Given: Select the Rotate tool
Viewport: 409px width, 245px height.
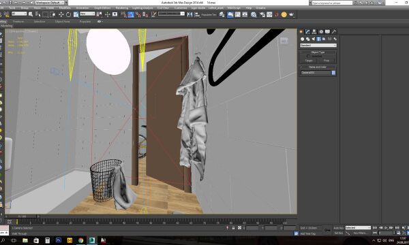Looking at the screenshot, I should coord(68,14).
